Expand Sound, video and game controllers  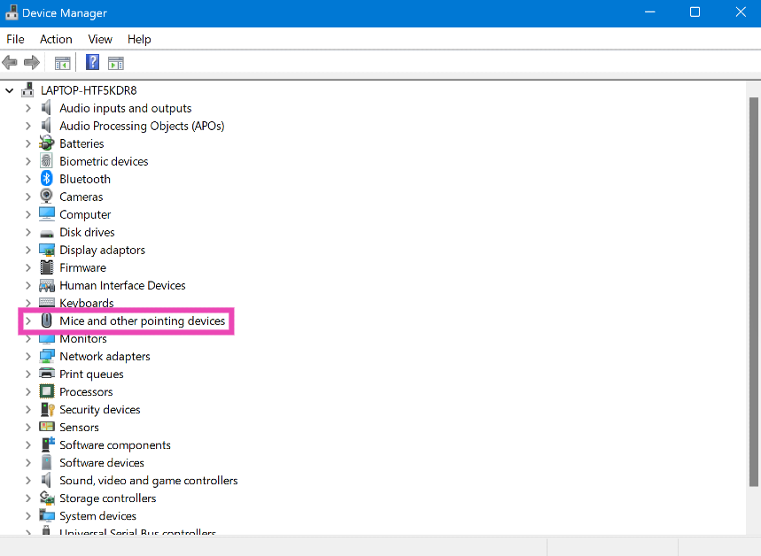click(27, 480)
